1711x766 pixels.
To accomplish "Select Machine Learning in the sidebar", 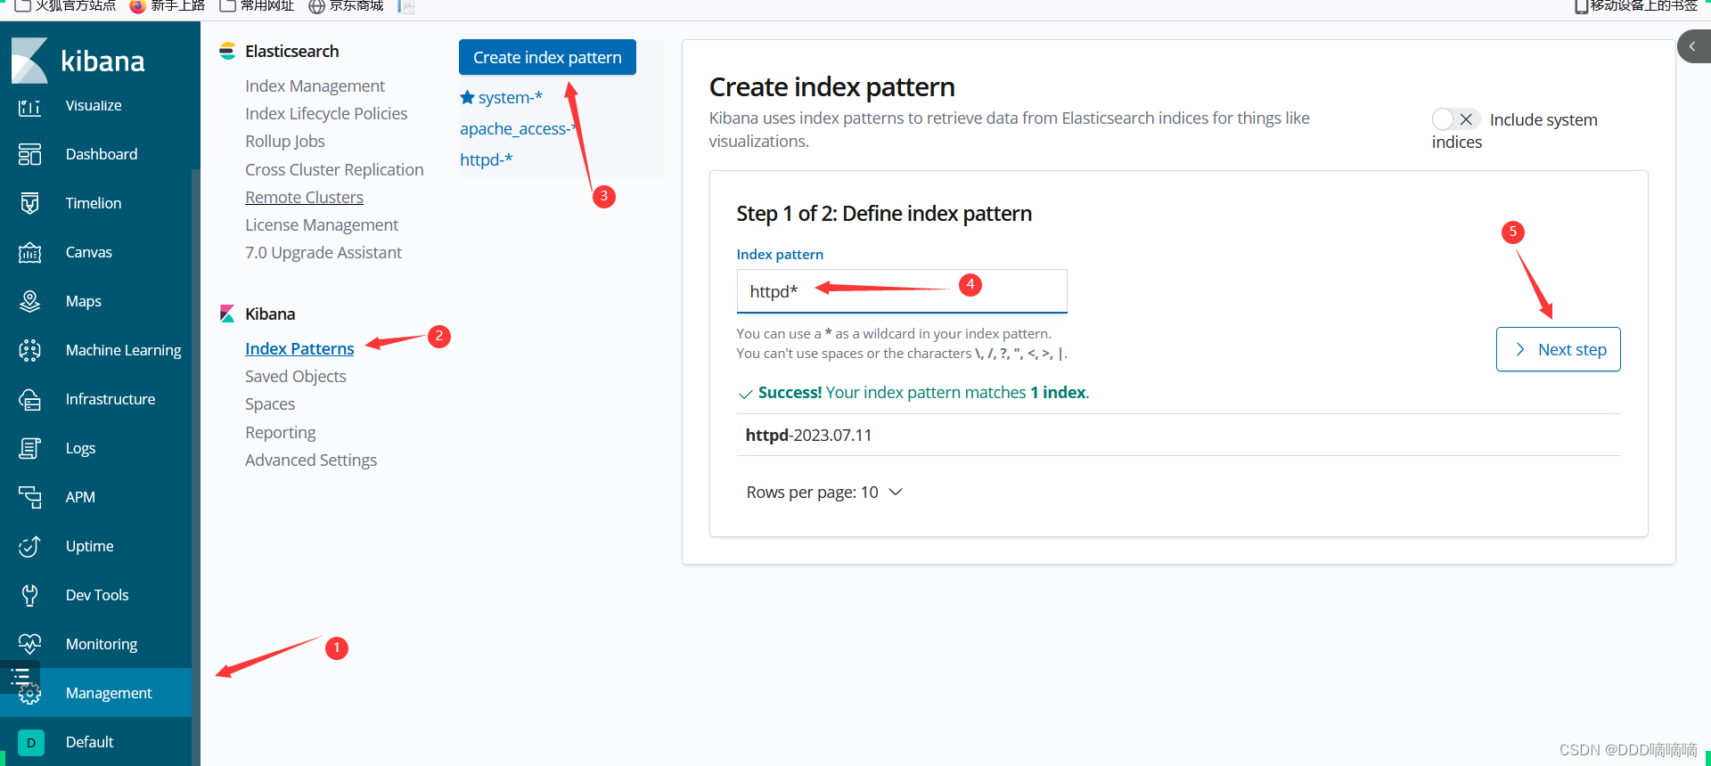I will pyautogui.click(x=123, y=350).
